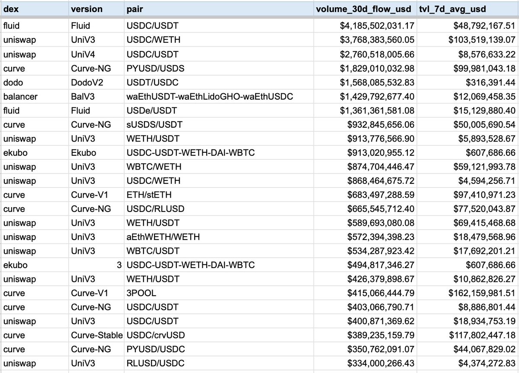This screenshot has height=373, width=519.
Task: Click the cell $4,185,502,031.17
Action: [x=366, y=26]
